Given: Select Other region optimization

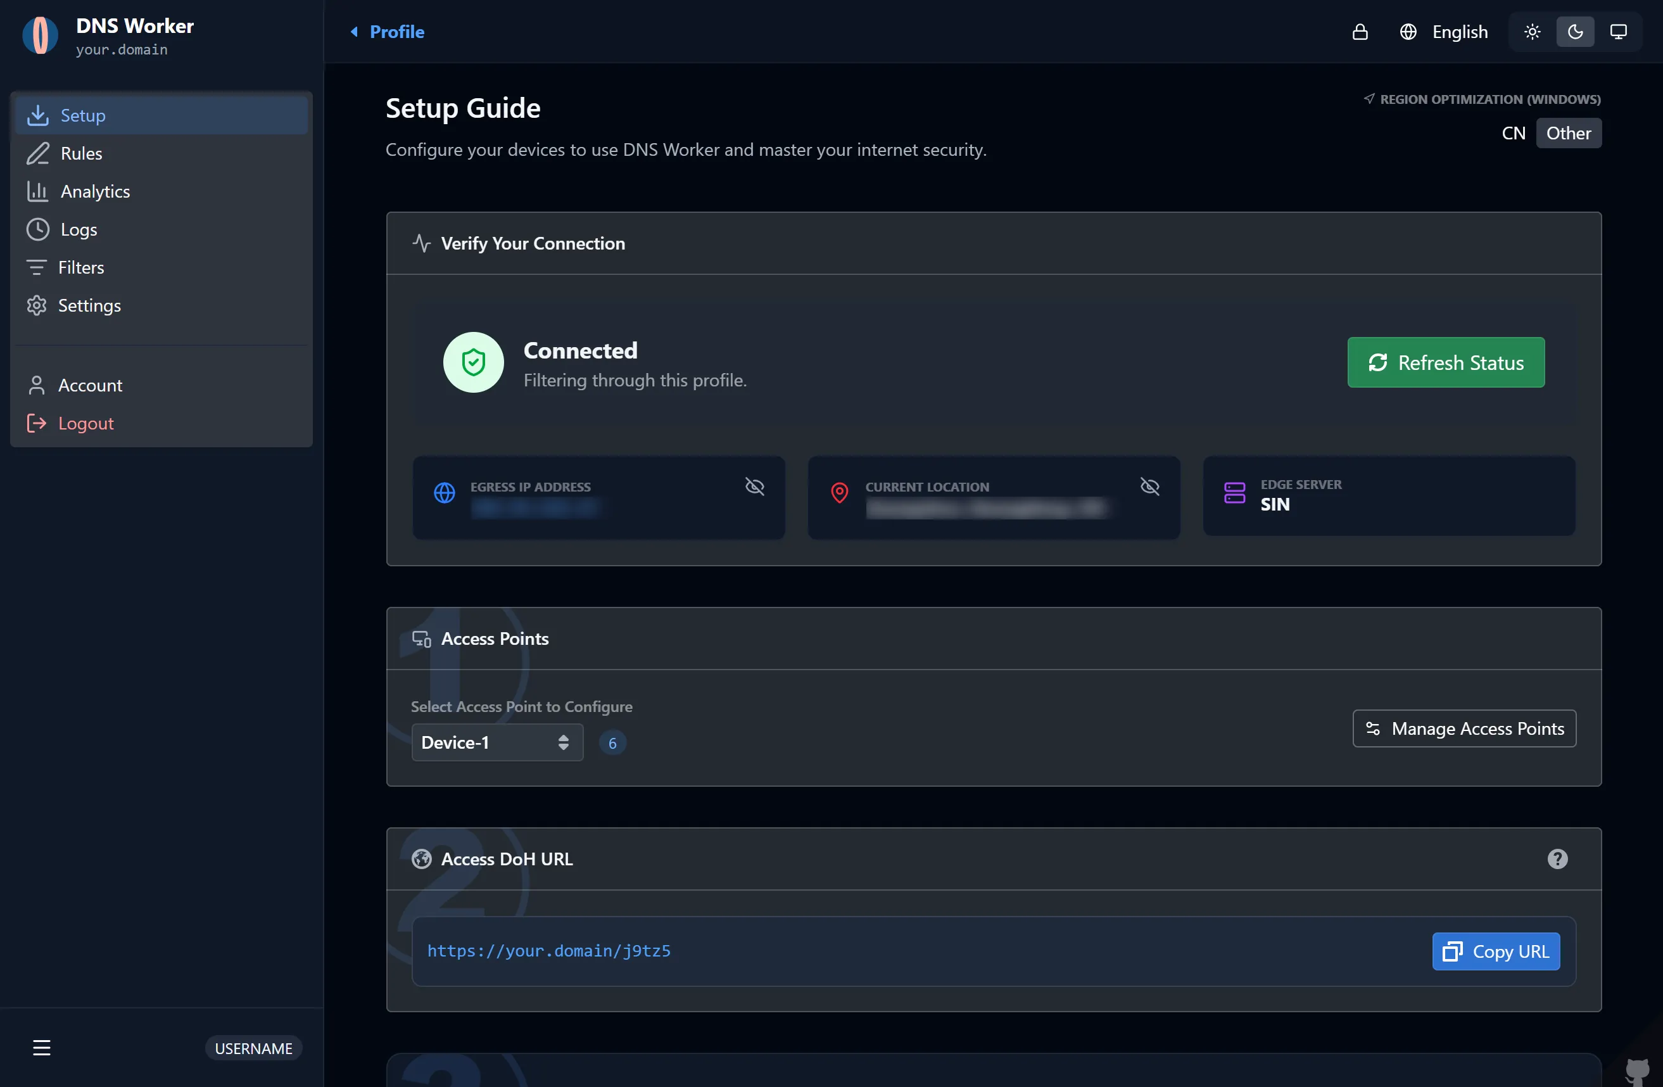Looking at the screenshot, I should point(1568,133).
